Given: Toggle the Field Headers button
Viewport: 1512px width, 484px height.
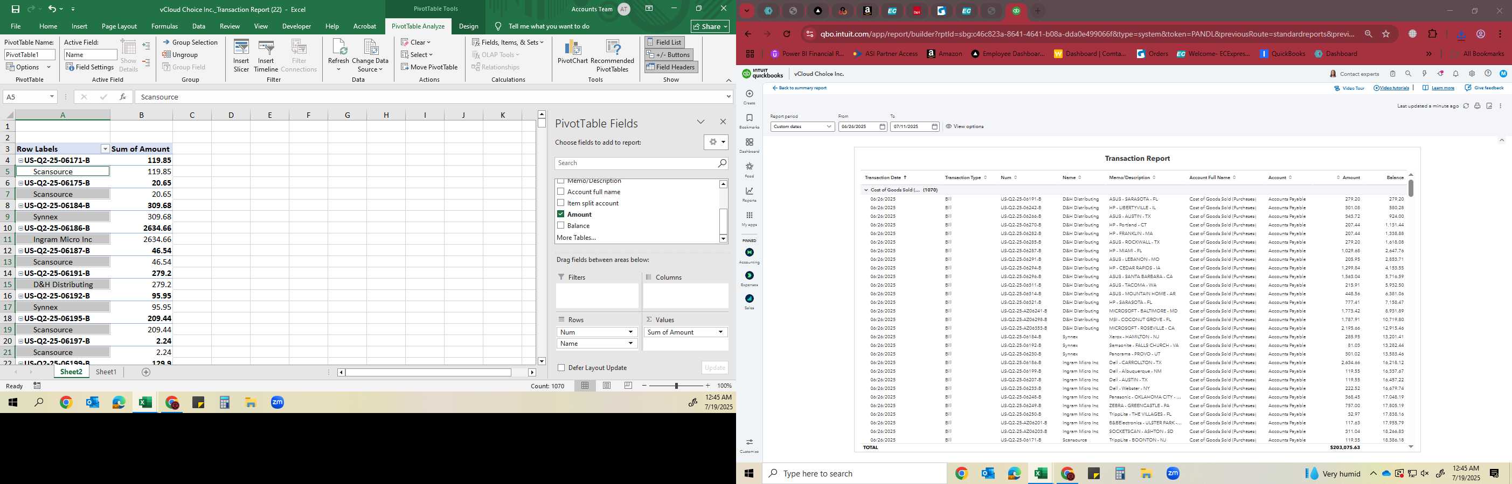Looking at the screenshot, I should 670,67.
